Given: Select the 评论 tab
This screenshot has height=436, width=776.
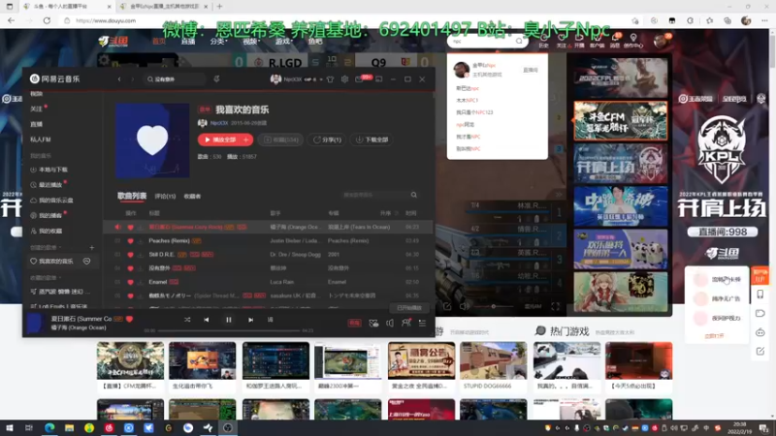Looking at the screenshot, I should click(x=165, y=197).
